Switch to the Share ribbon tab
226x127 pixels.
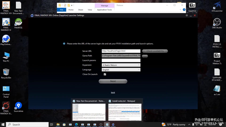[x=81, y=10]
